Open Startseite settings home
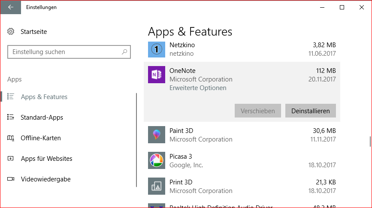372x208 pixels. point(34,32)
